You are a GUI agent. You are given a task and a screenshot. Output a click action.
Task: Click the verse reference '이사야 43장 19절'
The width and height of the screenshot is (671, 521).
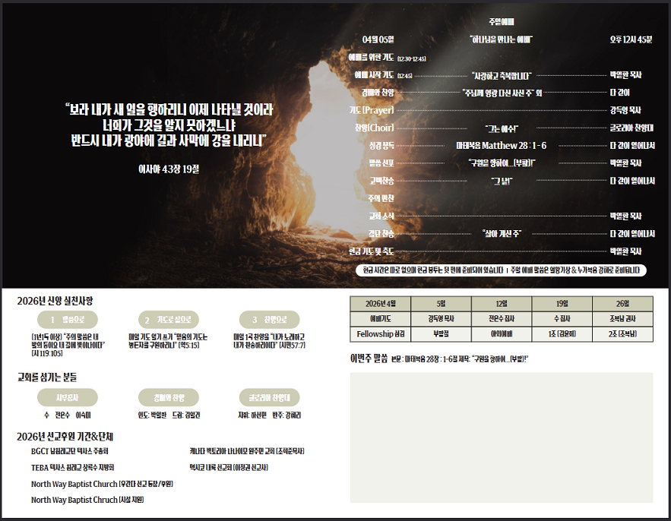pyautogui.click(x=169, y=169)
